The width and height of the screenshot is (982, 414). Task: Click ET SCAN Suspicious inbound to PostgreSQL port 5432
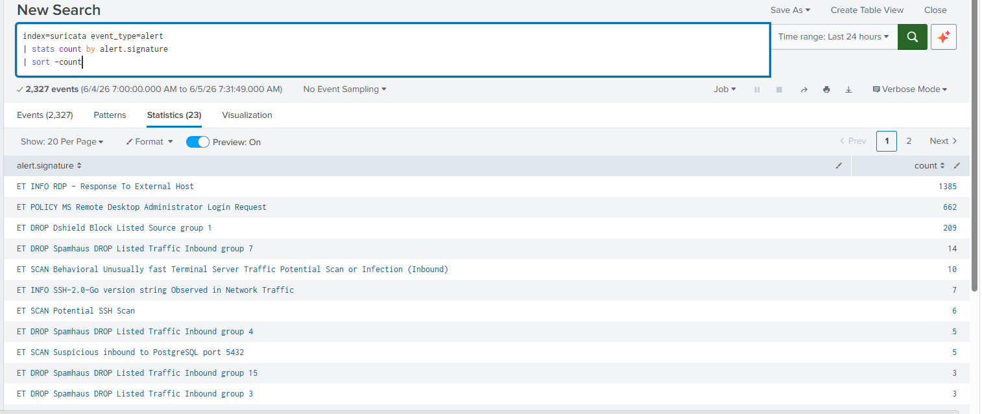(x=130, y=352)
